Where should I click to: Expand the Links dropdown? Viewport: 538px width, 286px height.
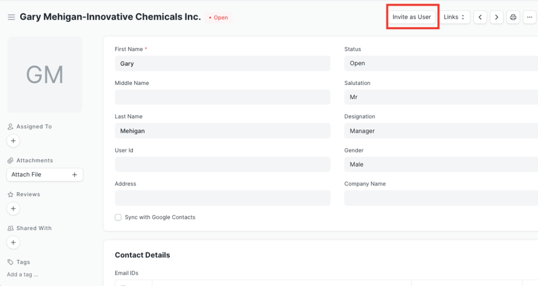[454, 17]
